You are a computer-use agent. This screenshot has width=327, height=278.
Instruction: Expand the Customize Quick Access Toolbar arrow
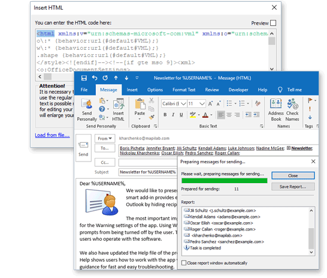[137, 78]
